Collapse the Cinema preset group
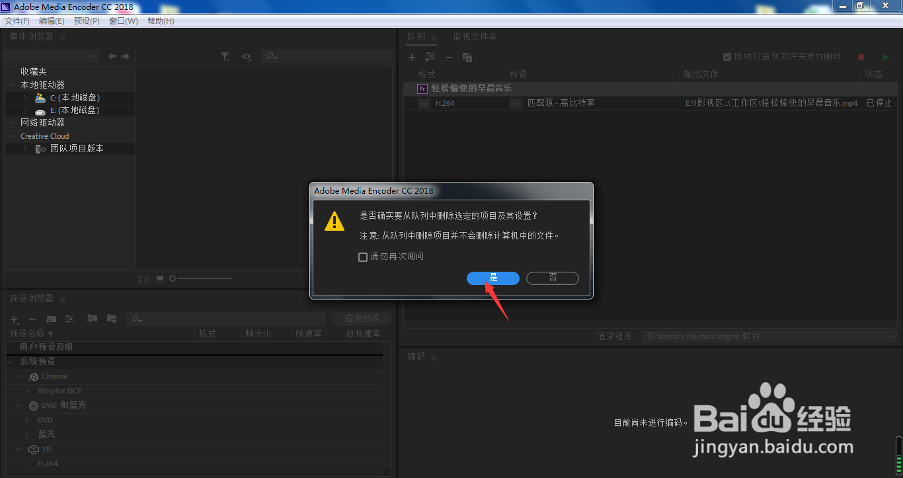Screen dimensions: 903x478 click(19, 376)
